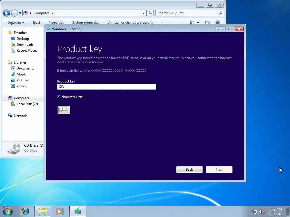Maximize the Explorer Computer window
290x217 pixels.
pyautogui.click(x=210, y=5)
